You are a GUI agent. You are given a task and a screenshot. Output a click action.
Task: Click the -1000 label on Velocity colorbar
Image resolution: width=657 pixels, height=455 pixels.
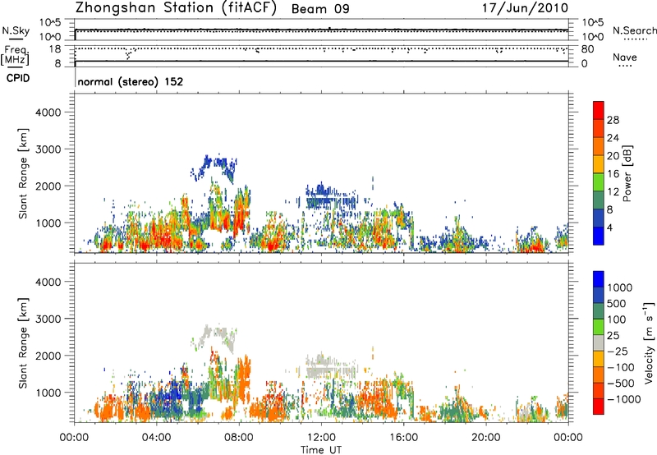(x=623, y=399)
